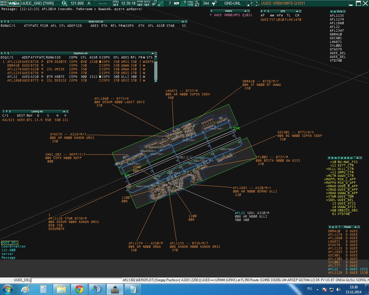Image resolution: width=369 pixels, height=295 pixels.
Task: Click the headset voice communication icon
Action: [x=65, y=3]
